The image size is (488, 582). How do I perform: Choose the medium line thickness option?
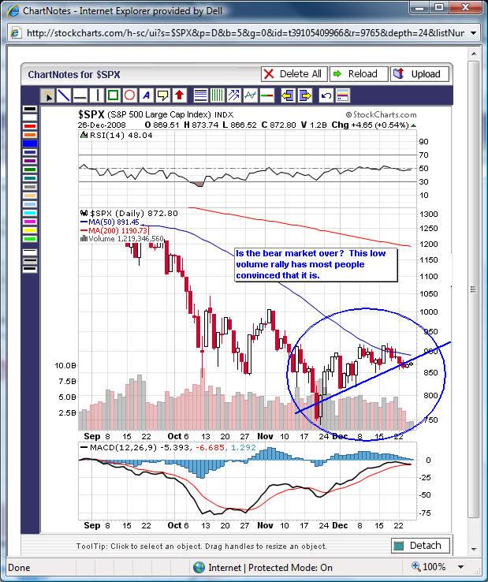pyautogui.click(x=30, y=261)
